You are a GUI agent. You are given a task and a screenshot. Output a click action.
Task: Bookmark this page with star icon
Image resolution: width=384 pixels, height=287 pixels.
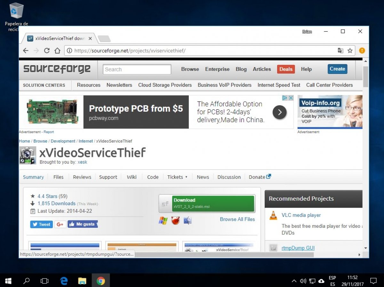click(x=350, y=51)
